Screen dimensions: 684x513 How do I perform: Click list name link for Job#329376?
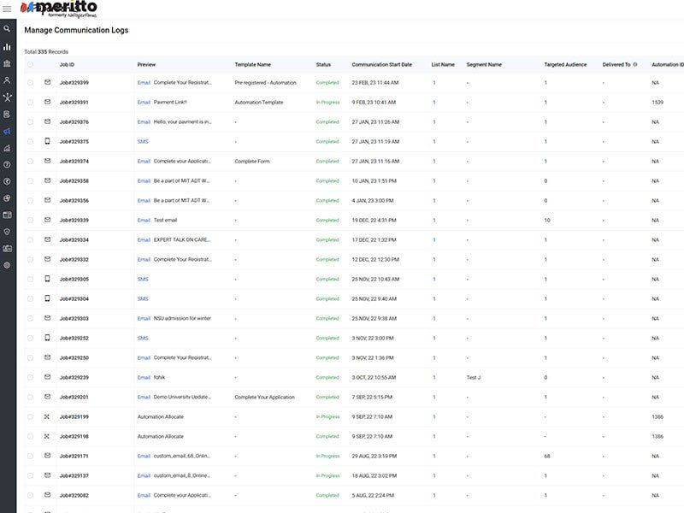(x=433, y=122)
